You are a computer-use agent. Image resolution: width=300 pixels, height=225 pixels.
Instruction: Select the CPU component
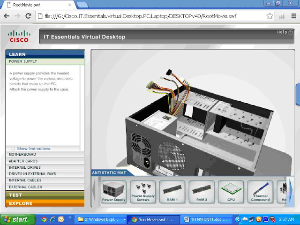[x=231, y=192]
